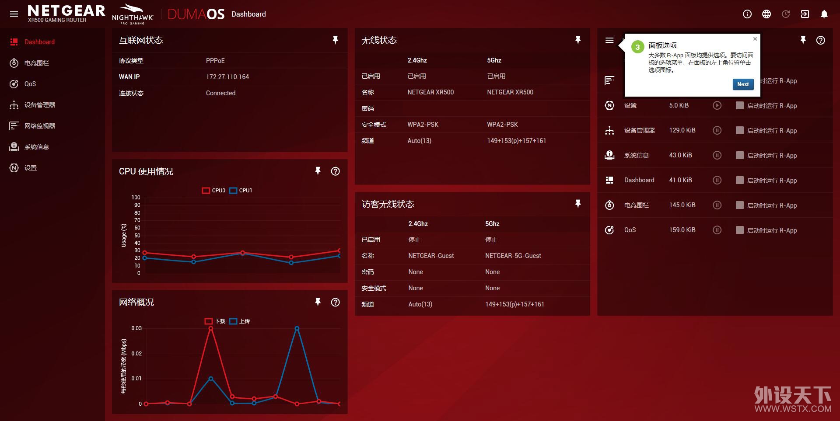
Task: Toggle run-on-startup checkbox for 设备管理器
Action: tap(740, 130)
